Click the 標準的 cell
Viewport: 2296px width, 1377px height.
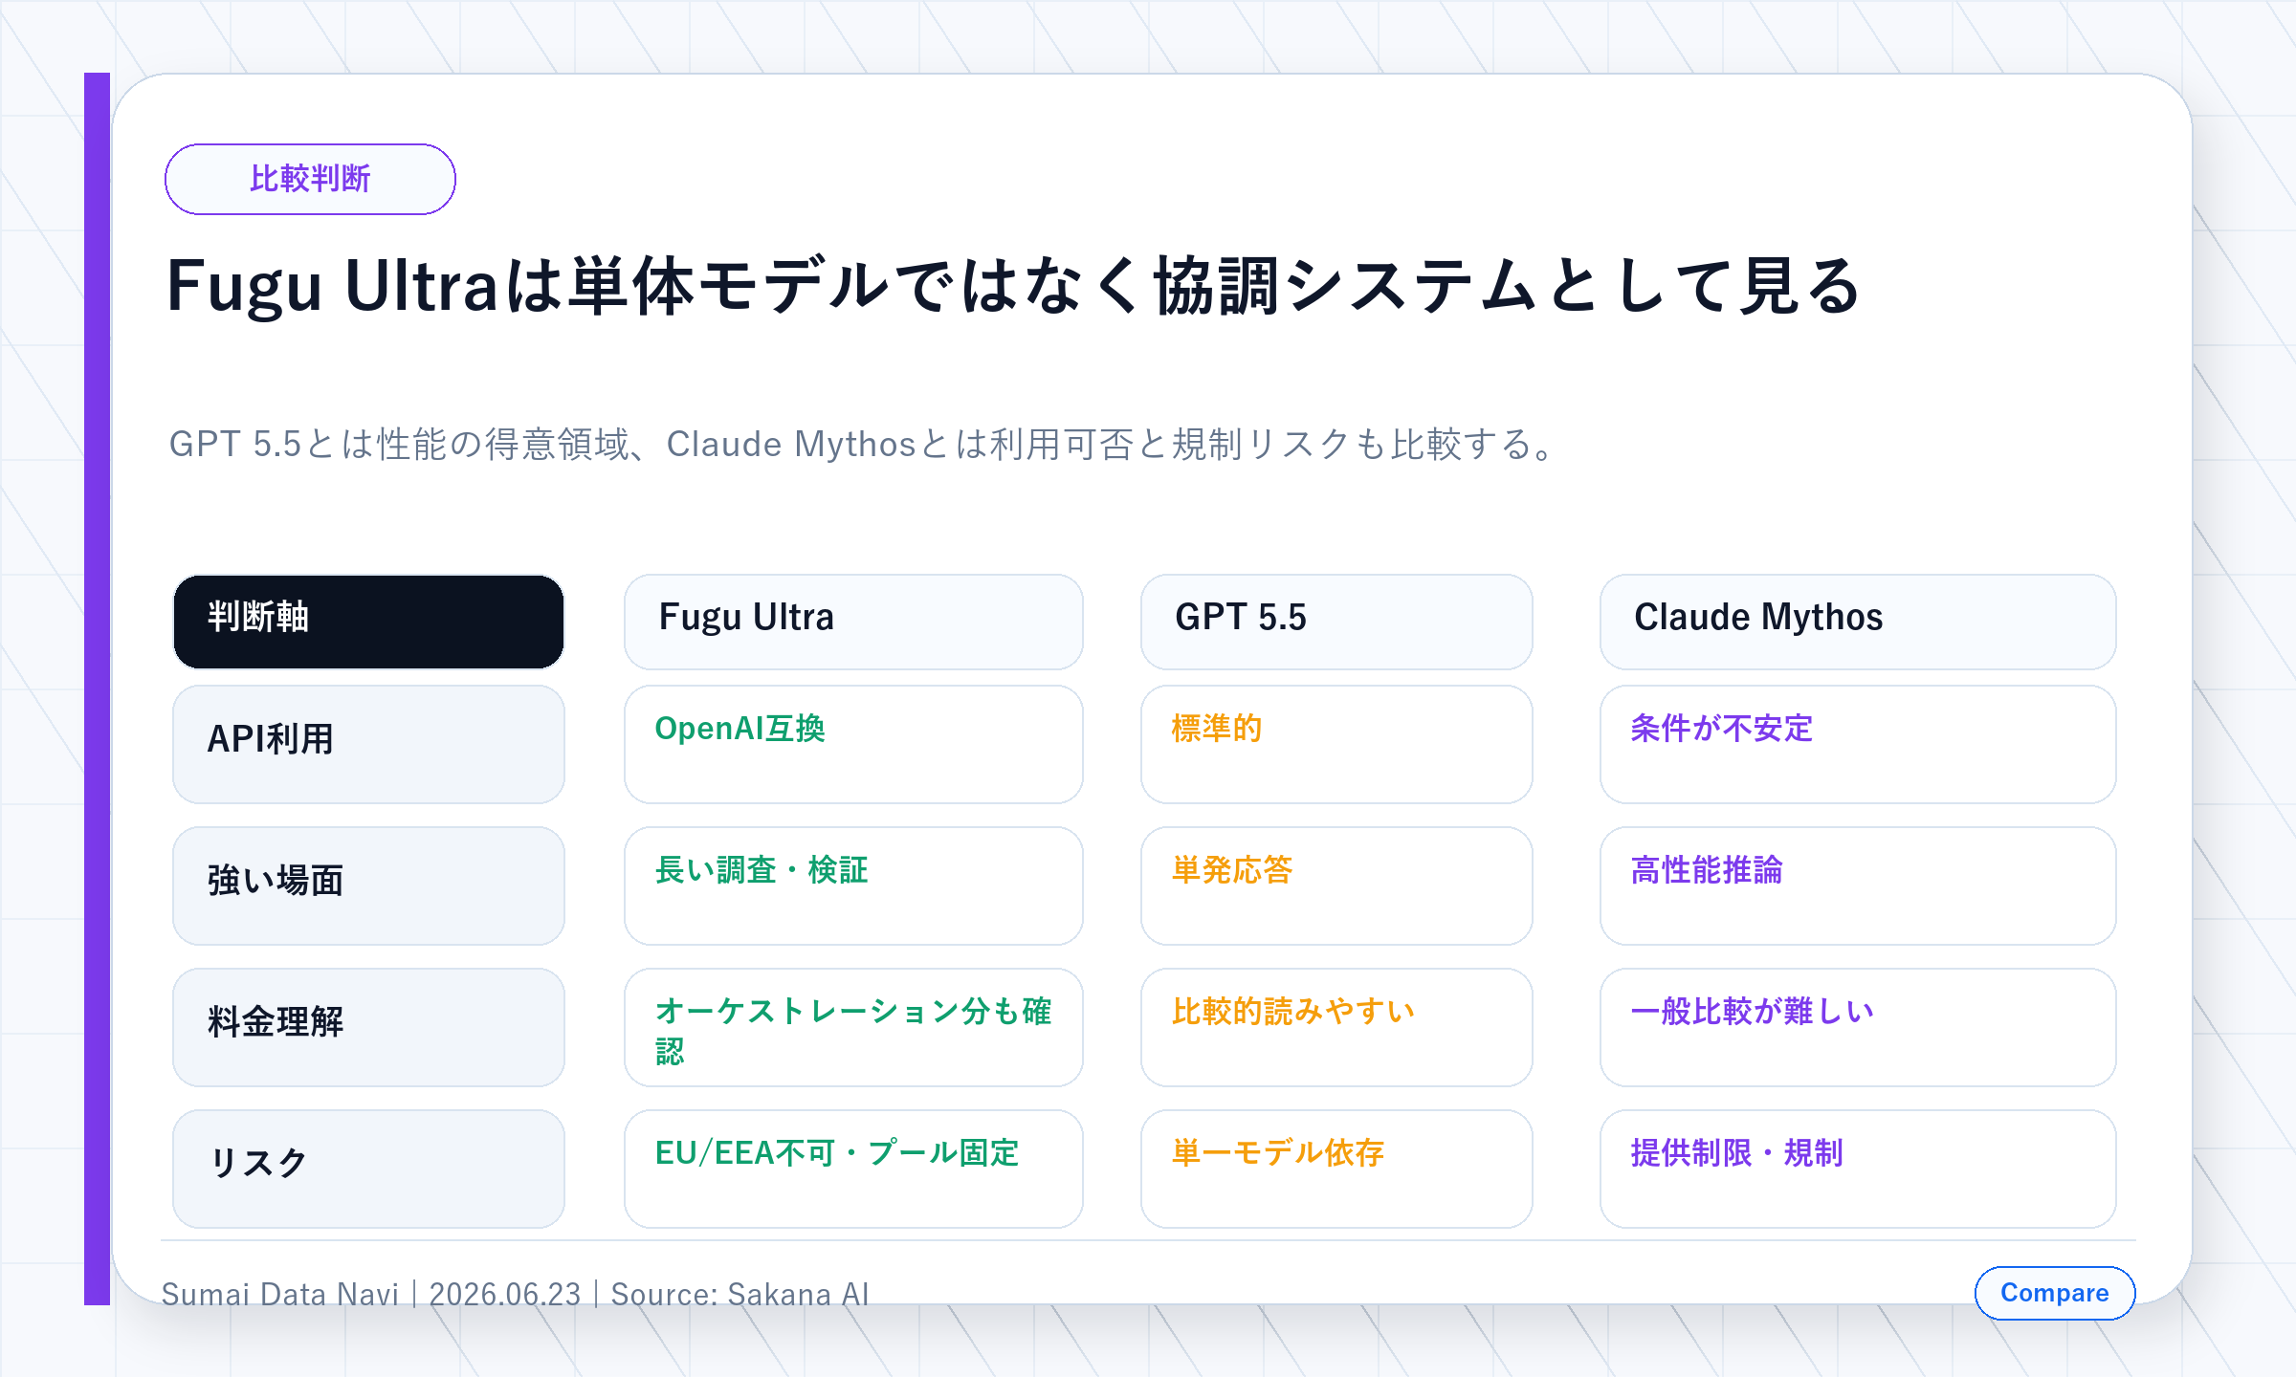pyautogui.click(x=1336, y=744)
